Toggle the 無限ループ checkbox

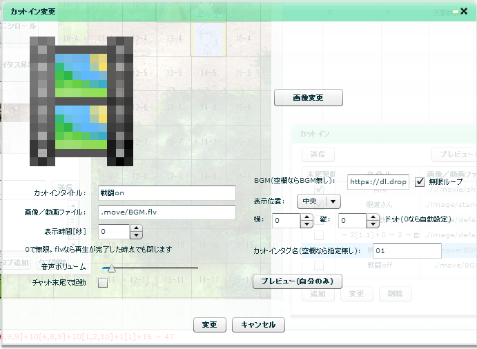(x=420, y=182)
